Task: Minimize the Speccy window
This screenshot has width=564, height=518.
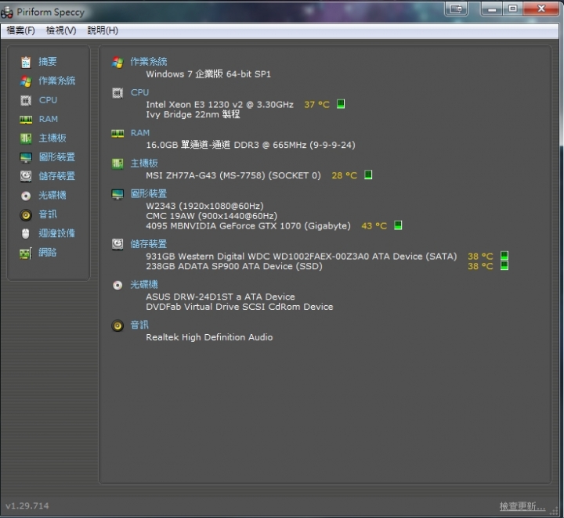Action: [x=492, y=9]
